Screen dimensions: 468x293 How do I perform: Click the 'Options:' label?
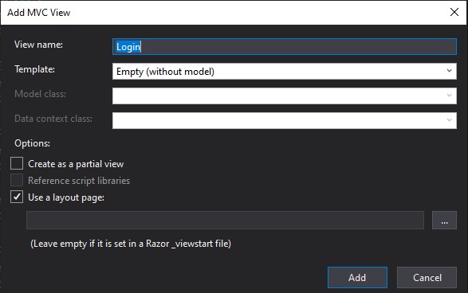[32, 143]
